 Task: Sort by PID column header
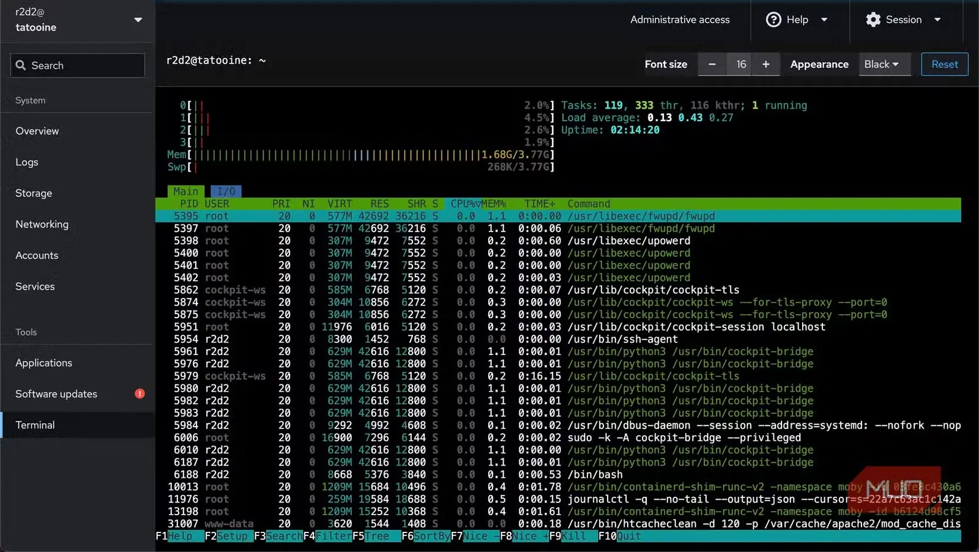click(189, 204)
